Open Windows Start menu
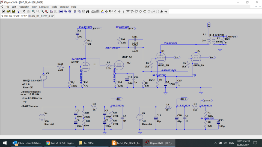This screenshot has height=147, width=262. tap(5, 143)
